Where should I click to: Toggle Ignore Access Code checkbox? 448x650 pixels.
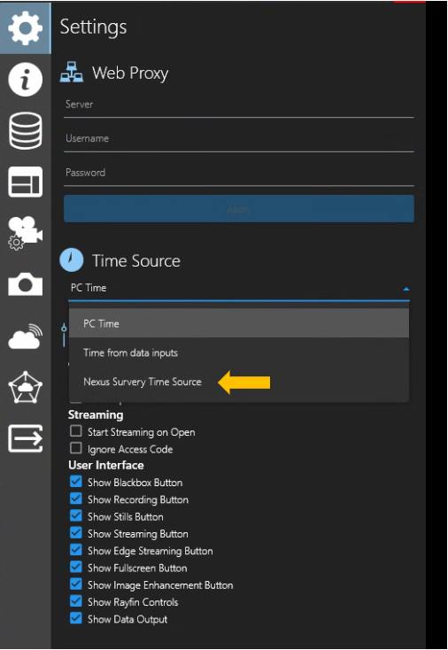click(76, 448)
